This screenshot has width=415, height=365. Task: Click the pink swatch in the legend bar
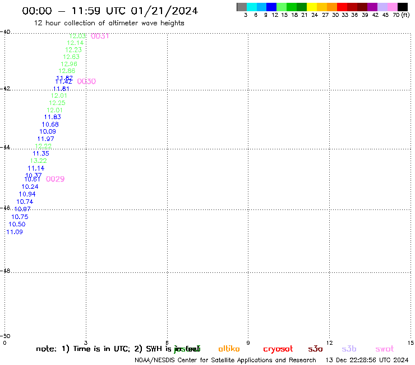(393, 7)
